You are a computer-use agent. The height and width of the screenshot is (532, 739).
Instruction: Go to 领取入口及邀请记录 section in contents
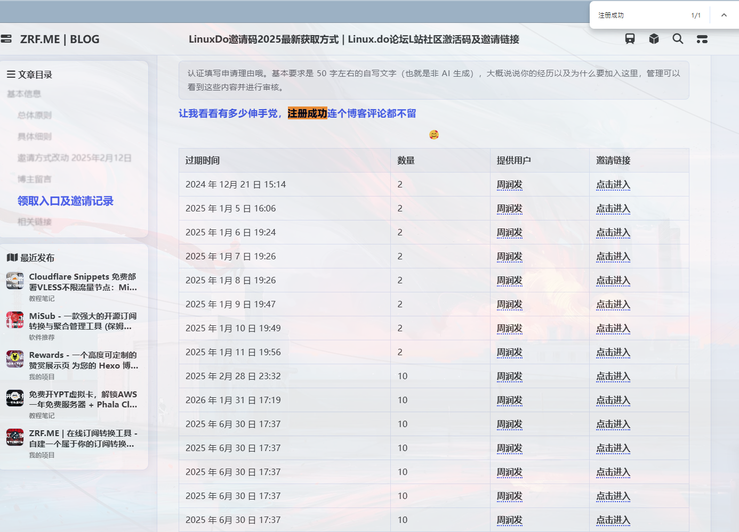[65, 201]
